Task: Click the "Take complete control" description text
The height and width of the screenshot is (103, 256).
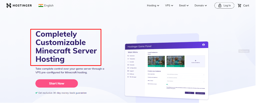Action: pyautogui.click(x=70, y=70)
